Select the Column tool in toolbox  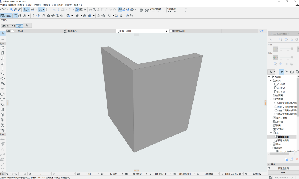click(x=3, y=69)
